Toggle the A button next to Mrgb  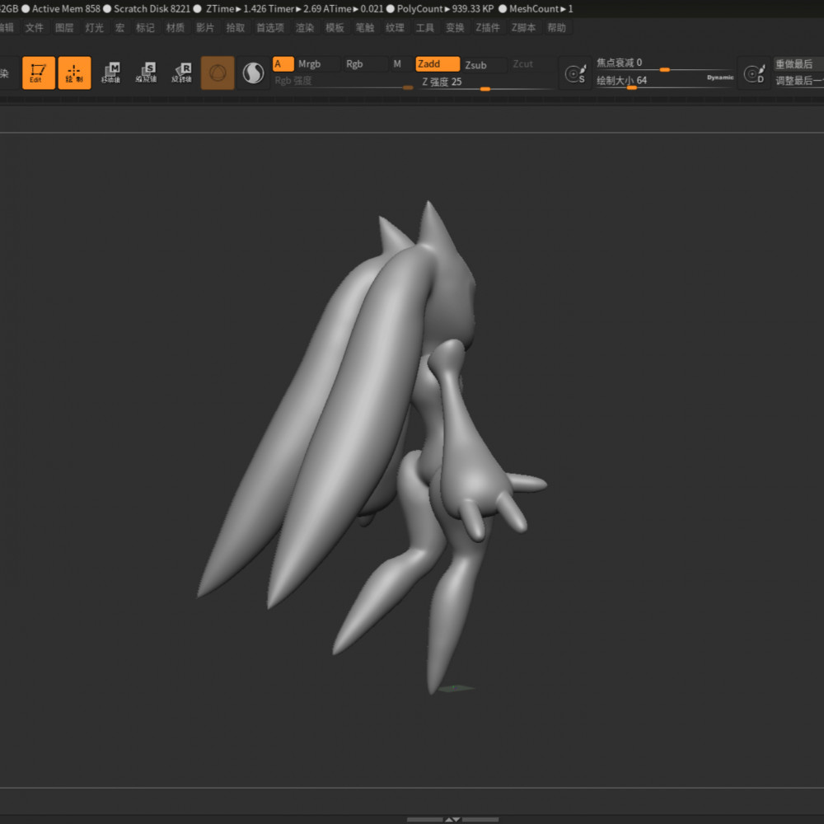click(283, 64)
